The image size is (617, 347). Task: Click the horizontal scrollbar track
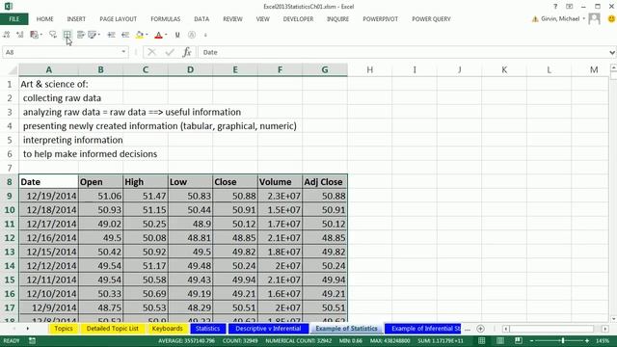pos(550,329)
